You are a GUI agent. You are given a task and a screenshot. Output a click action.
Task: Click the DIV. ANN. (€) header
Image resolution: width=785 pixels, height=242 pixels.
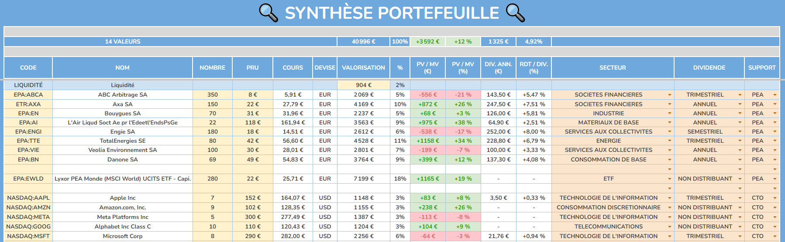(498, 67)
